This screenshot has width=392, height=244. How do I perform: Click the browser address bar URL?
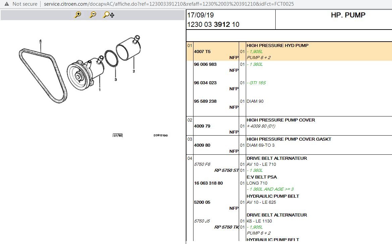(x=169, y=4)
